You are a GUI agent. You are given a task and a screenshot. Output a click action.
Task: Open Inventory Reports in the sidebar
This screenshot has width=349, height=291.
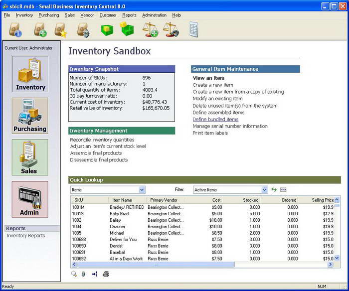click(25, 236)
